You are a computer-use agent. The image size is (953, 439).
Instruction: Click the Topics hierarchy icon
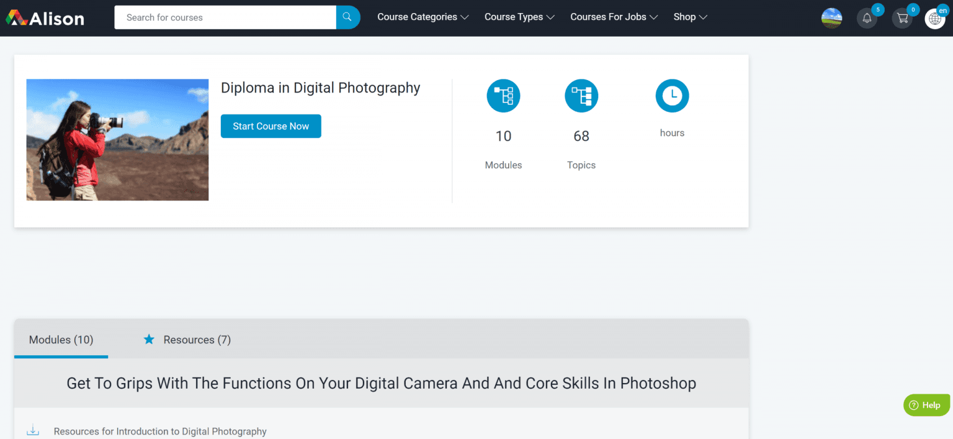pos(581,96)
